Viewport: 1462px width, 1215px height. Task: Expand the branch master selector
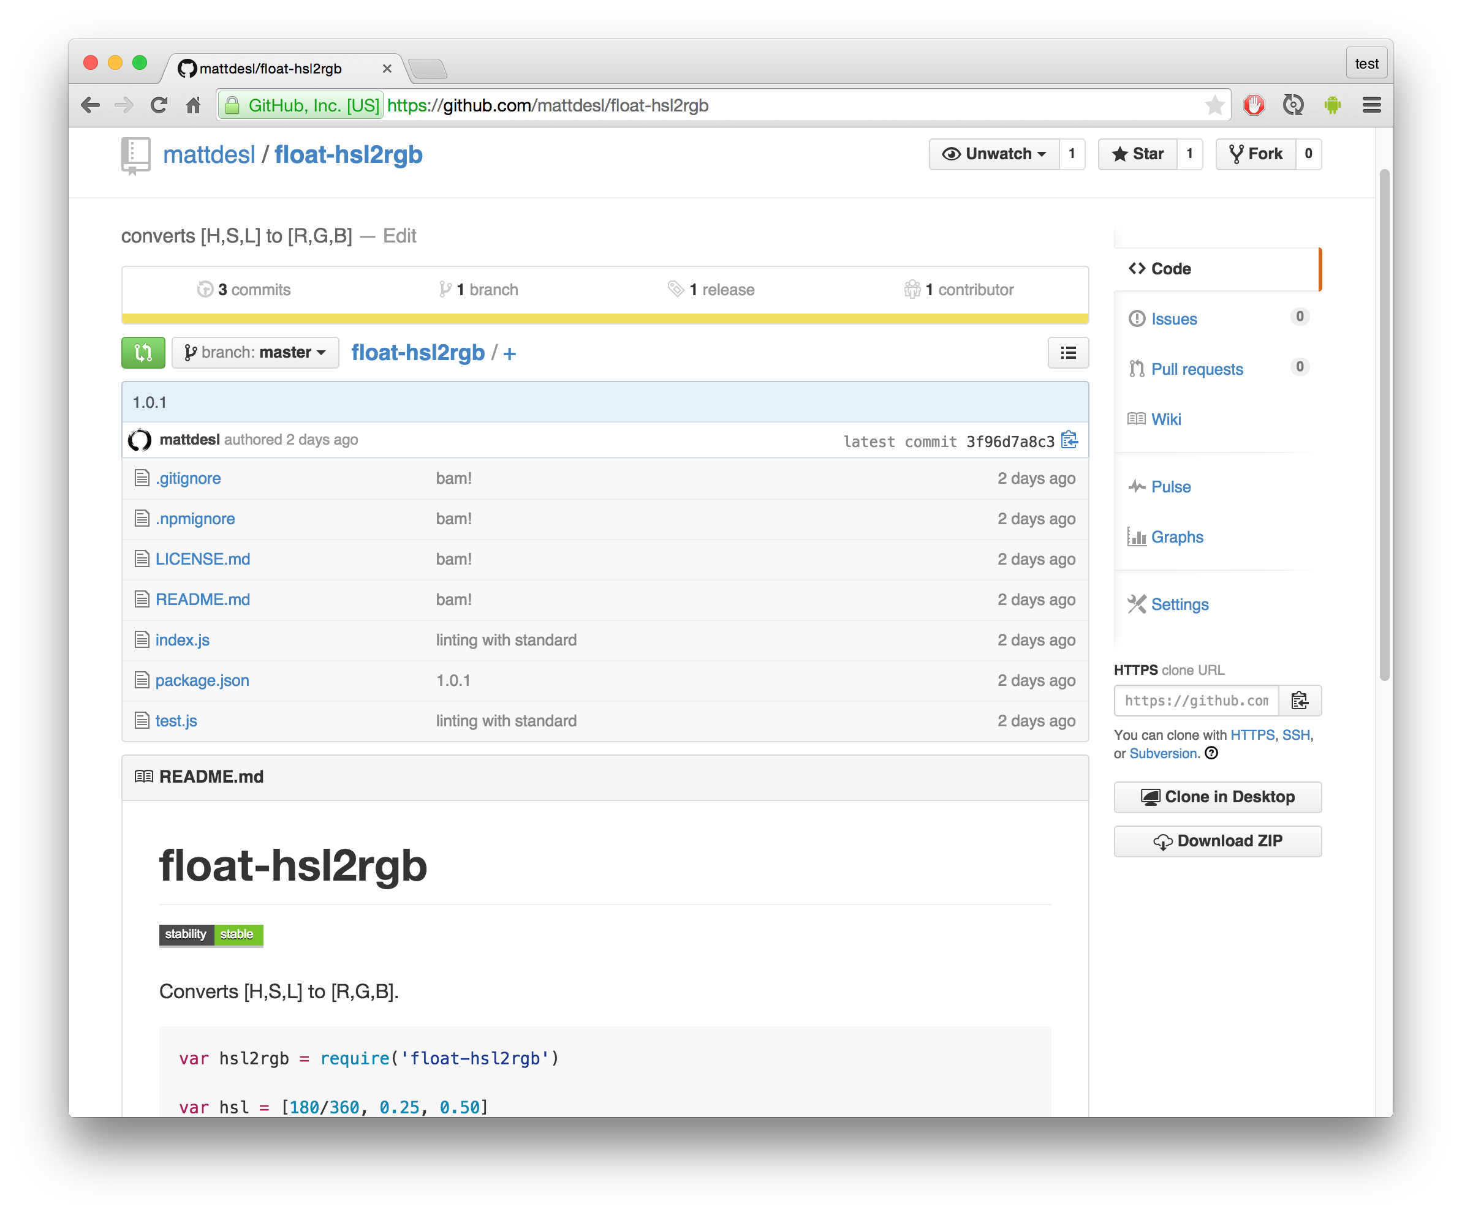(256, 352)
